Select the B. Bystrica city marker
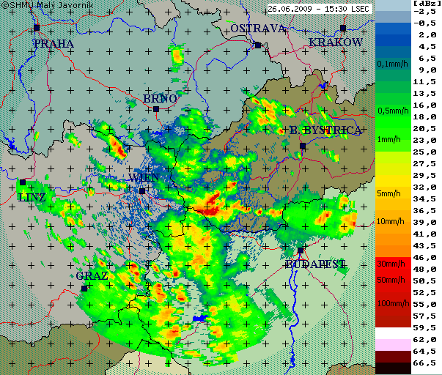 (x=302, y=146)
